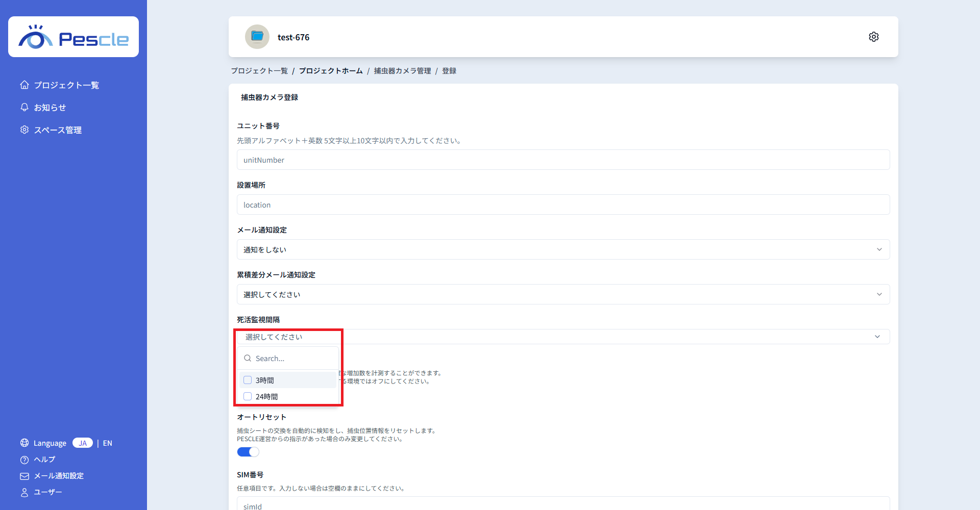Click the メール通知設定 envelope icon in sidebar
This screenshot has width=980, height=510.
(24, 476)
